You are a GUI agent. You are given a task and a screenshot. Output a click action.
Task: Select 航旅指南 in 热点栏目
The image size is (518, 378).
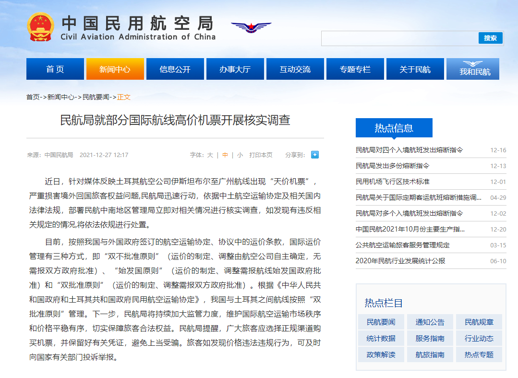(x=430, y=354)
